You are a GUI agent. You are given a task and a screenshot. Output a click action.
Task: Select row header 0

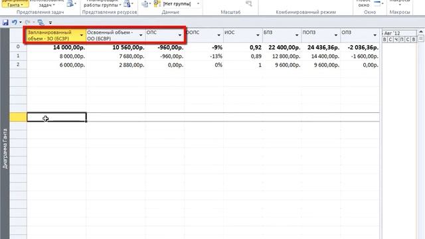coord(18,46)
